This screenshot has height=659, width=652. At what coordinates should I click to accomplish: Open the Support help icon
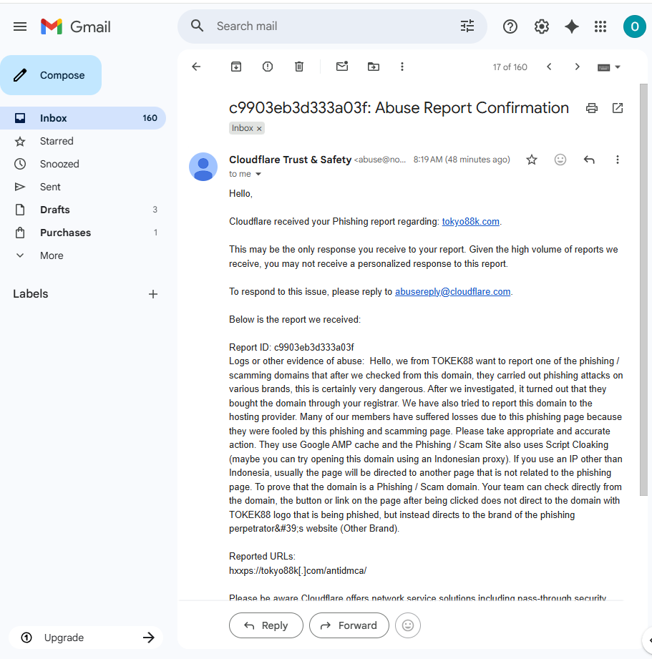click(510, 27)
